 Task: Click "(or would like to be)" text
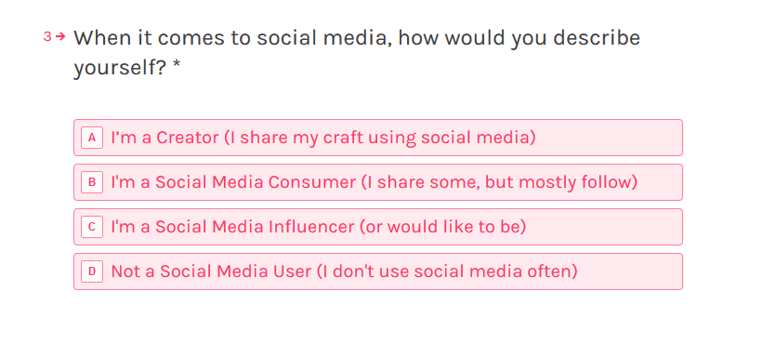442,227
